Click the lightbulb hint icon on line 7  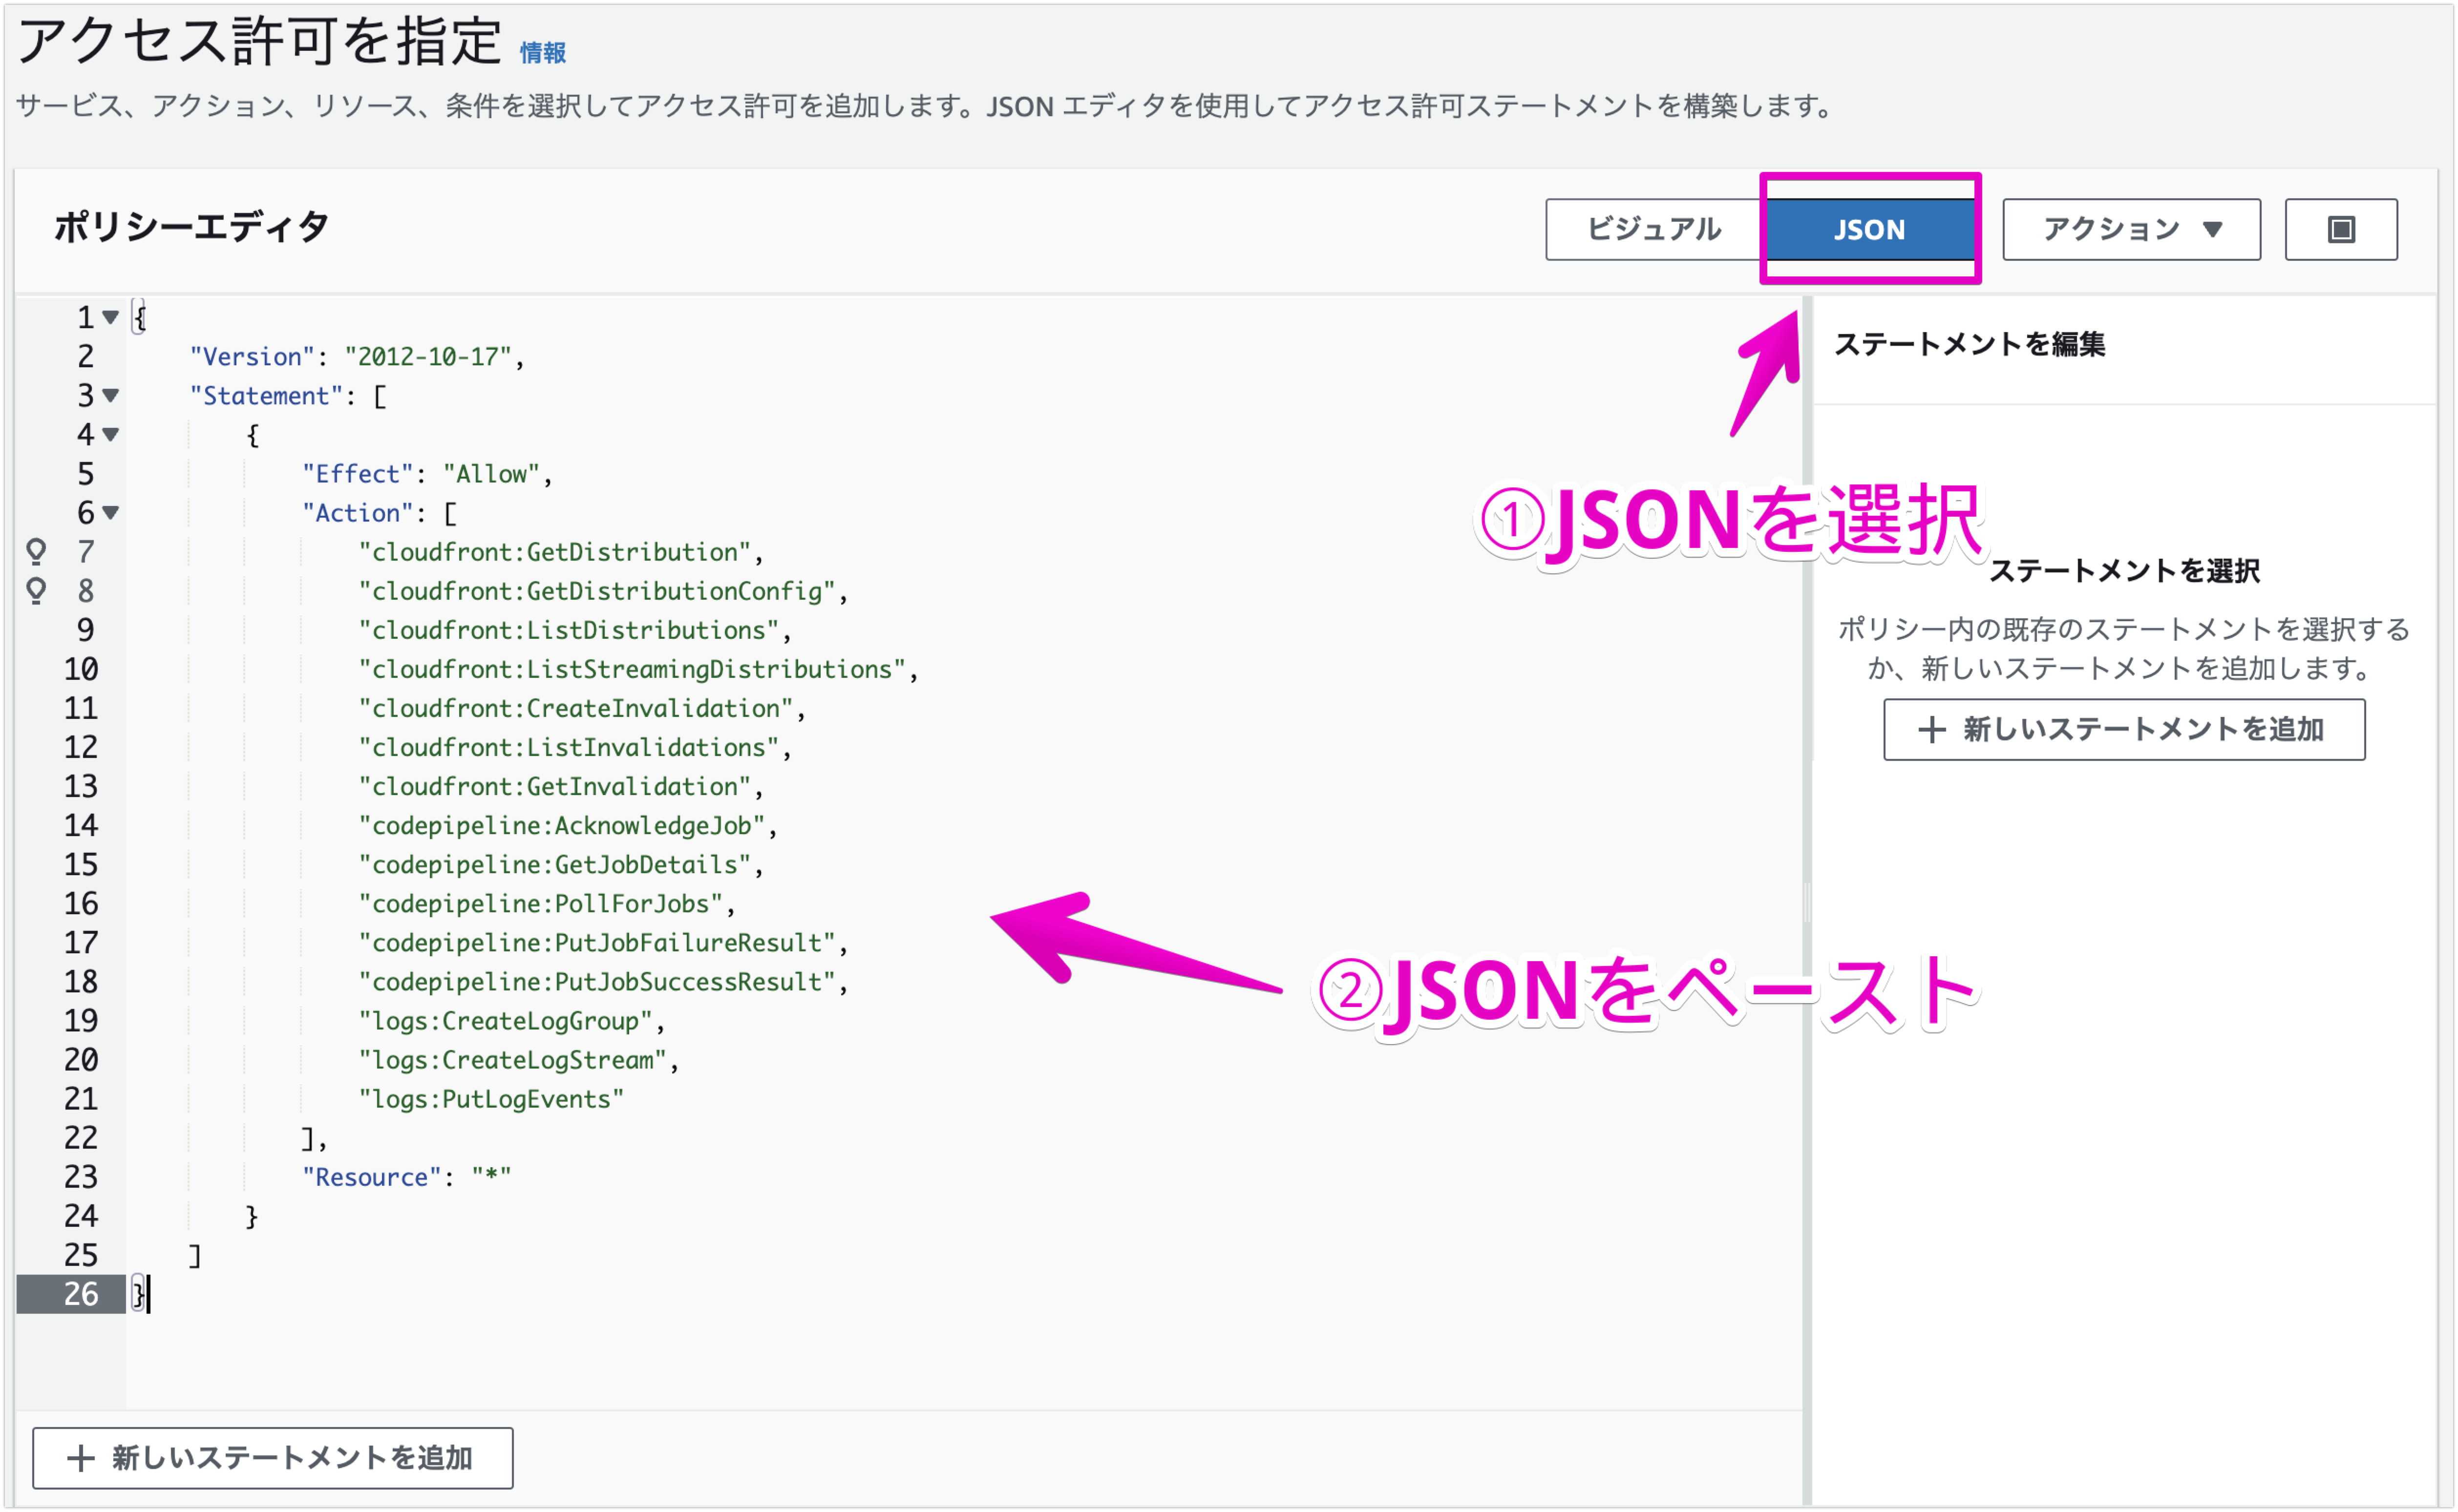click(x=36, y=551)
